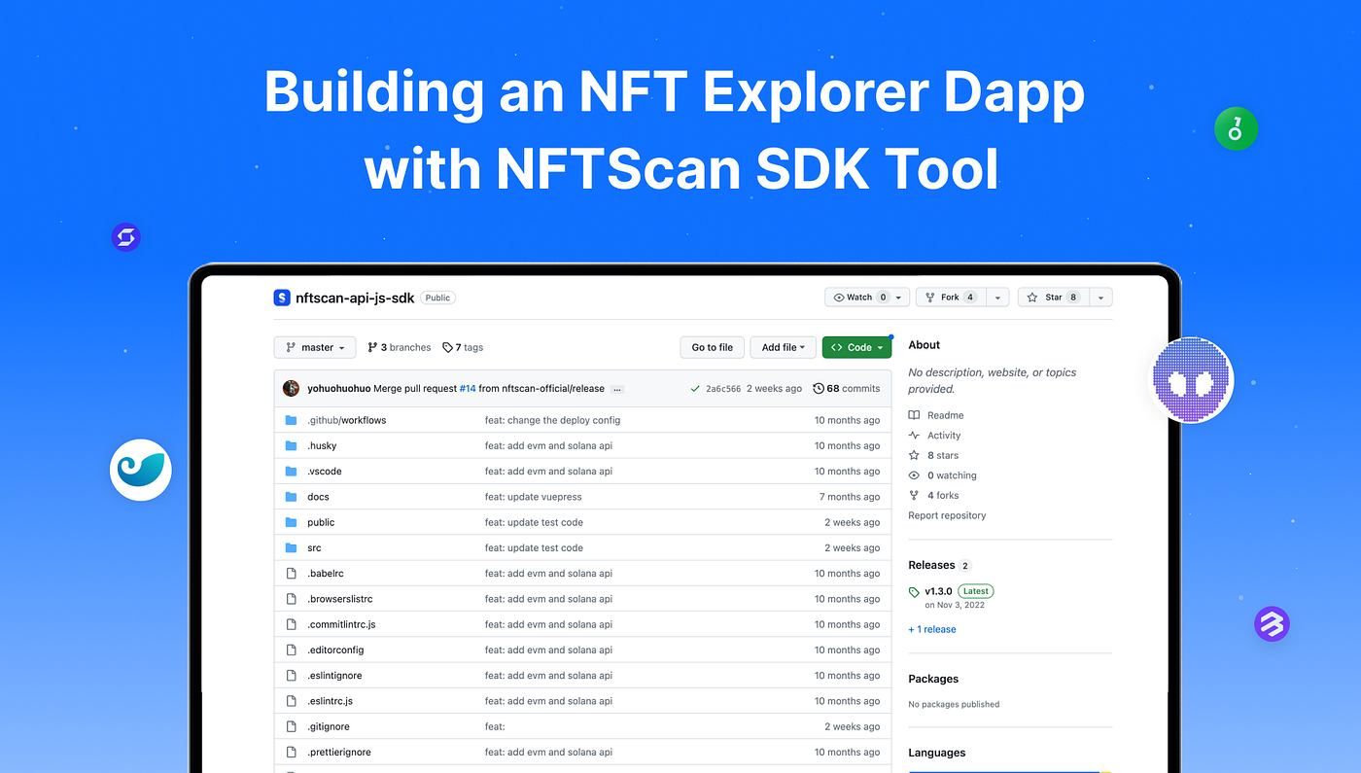Viewport: 1361px width, 773px height.
Task: Click the .commitlintrc.js file icon
Action: 291,624
